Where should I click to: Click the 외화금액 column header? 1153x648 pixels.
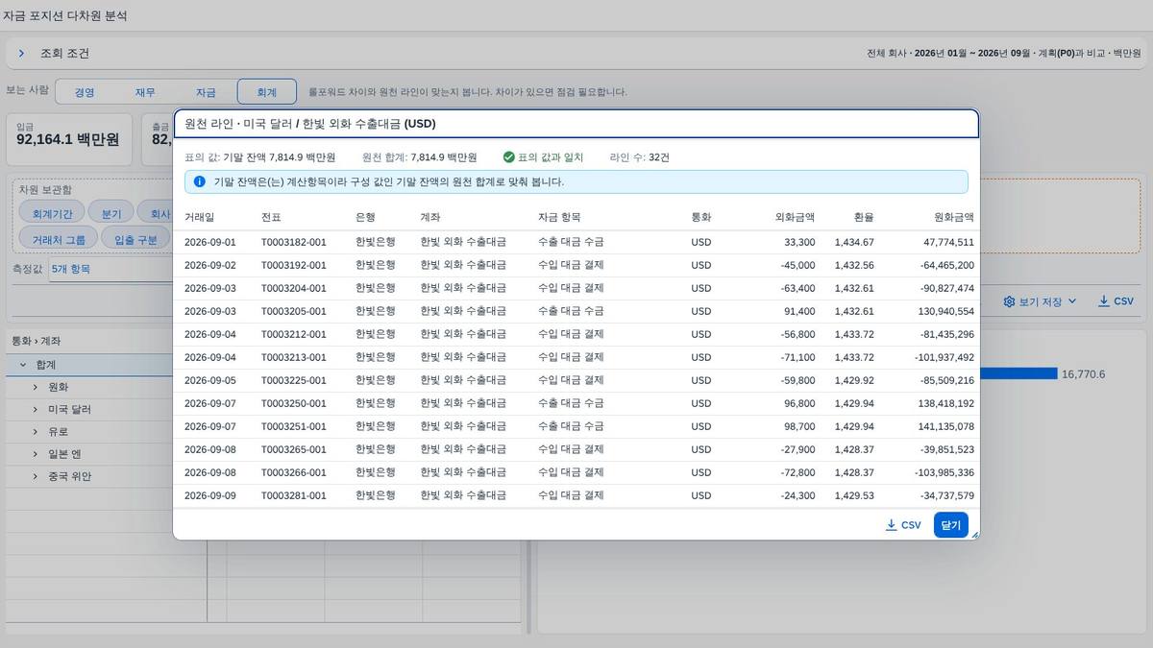point(795,217)
